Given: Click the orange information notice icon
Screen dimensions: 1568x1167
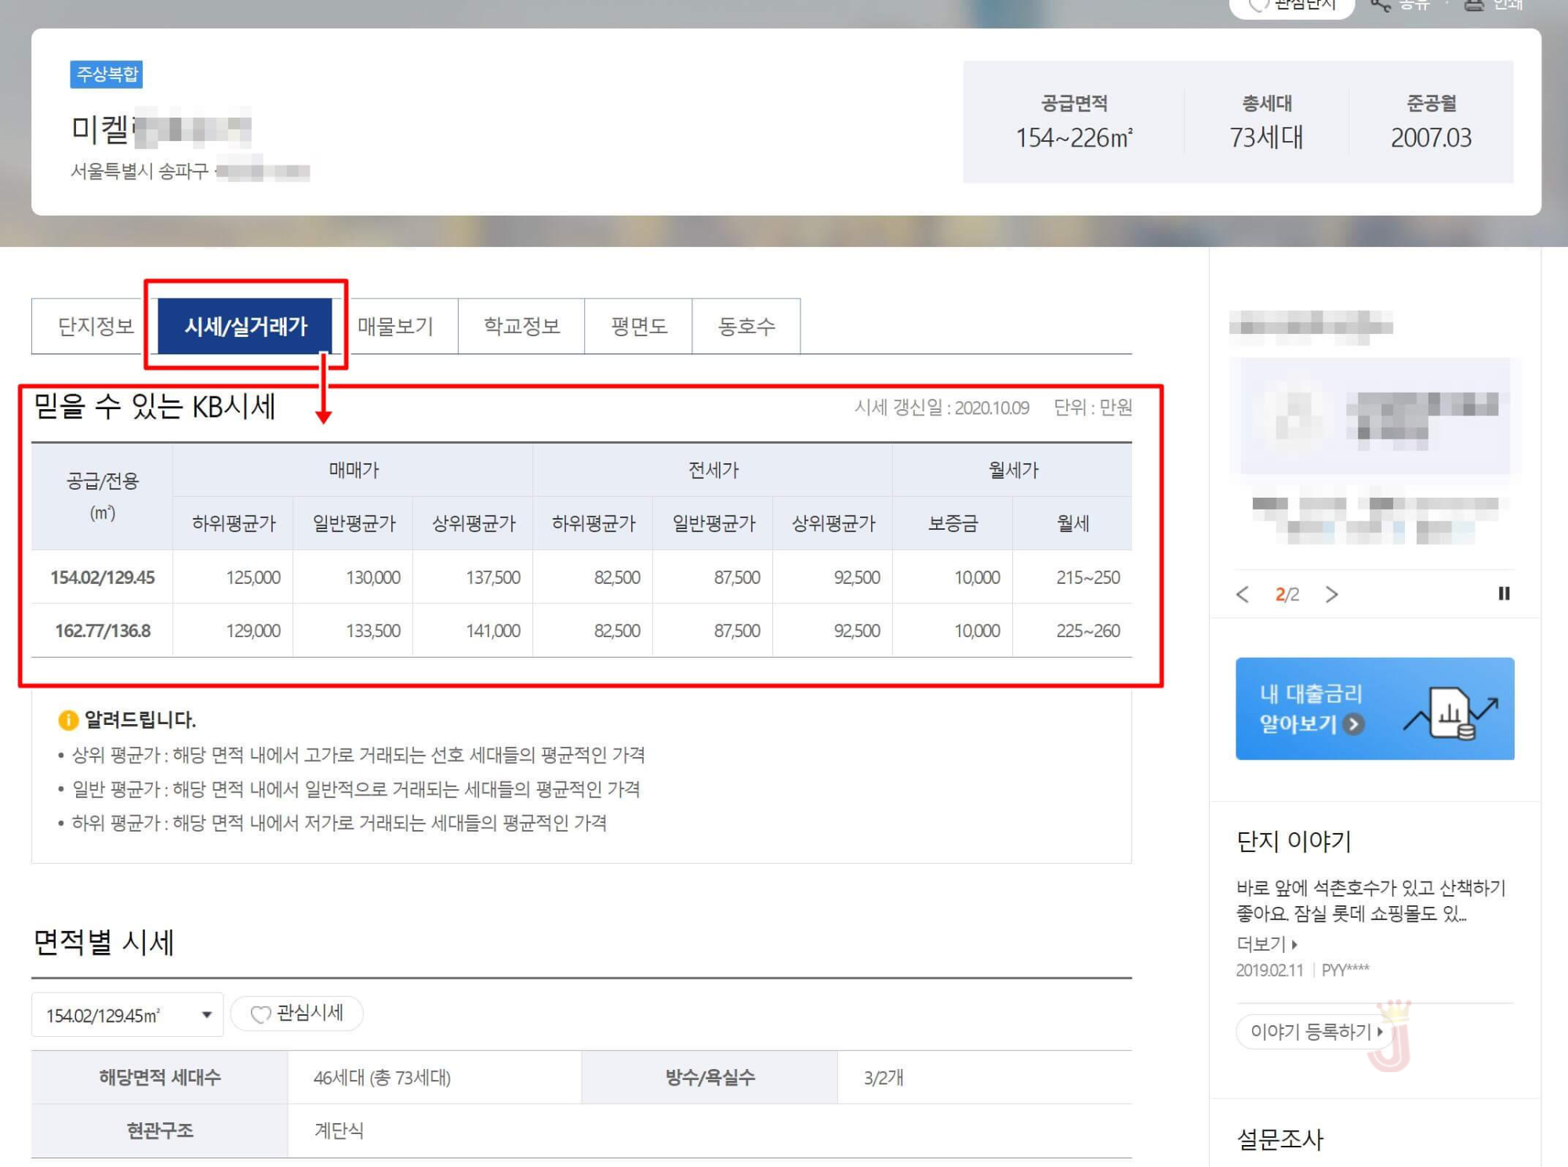Looking at the screenshot, I should (68, 719).
